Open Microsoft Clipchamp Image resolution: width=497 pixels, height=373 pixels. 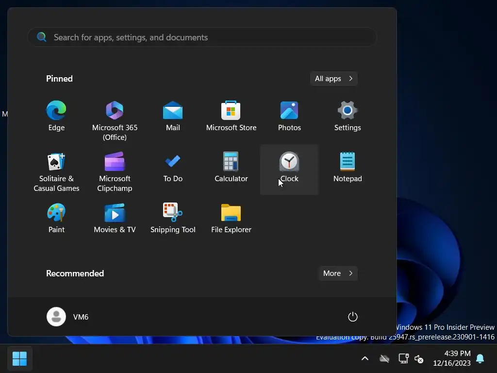[115, 171]
